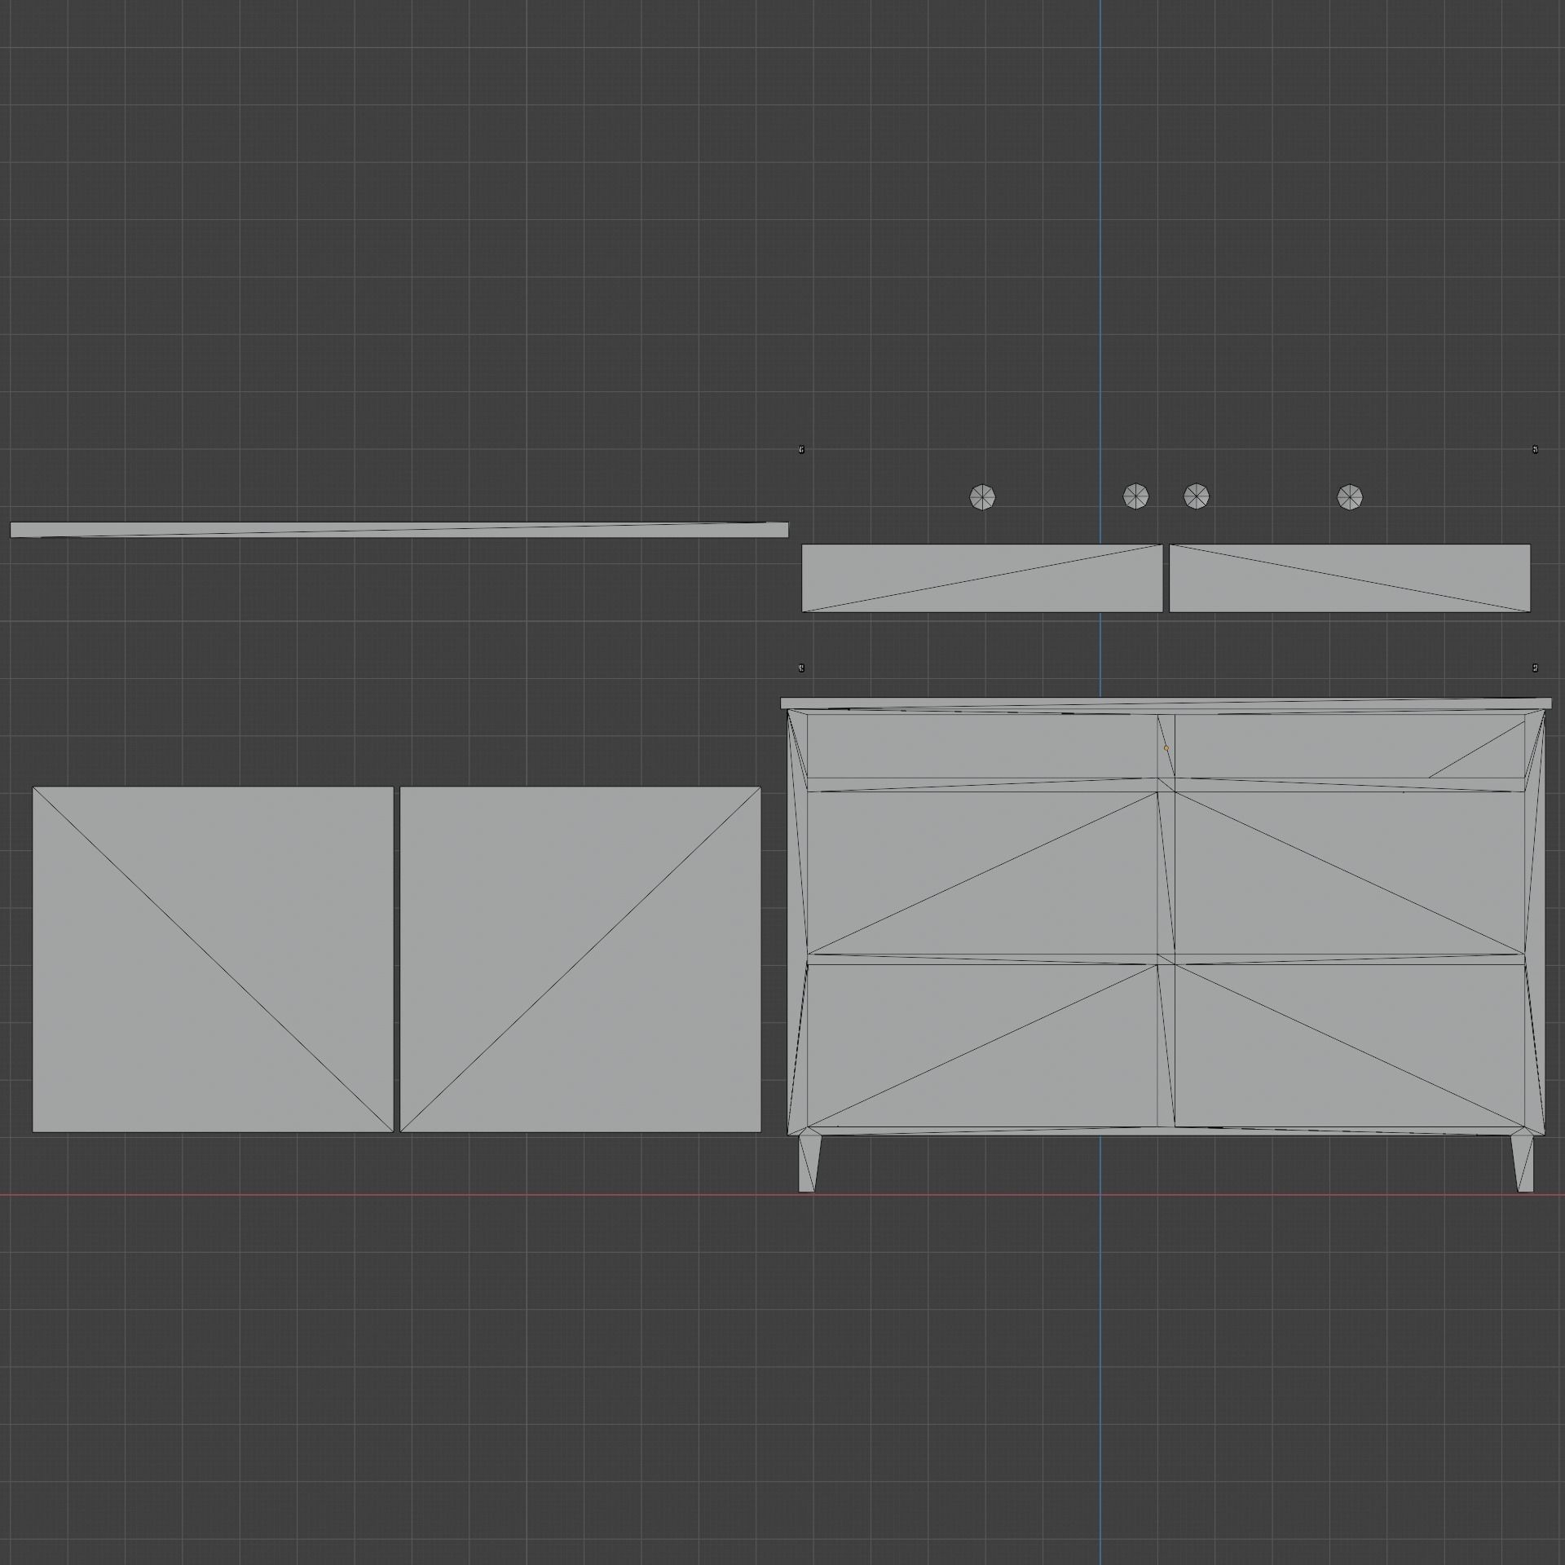Image resolution: width=1565 pixels, height=1565 pixels.
Task: Click the rightmost round knob mesh
Action: [x=1350, y=496]
